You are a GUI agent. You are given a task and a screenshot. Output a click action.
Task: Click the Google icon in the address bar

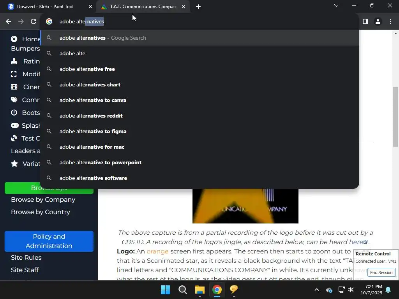point(49,22)
